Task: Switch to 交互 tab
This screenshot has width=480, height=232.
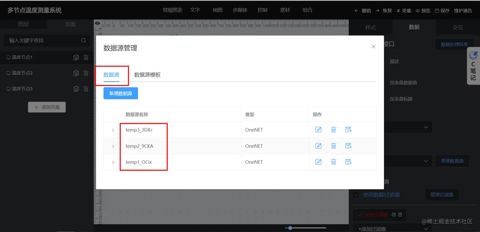Action: (458, 27)
